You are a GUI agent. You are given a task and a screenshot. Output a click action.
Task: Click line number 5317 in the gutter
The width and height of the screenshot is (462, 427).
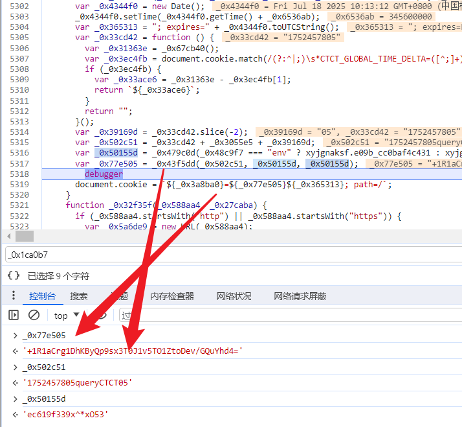(19, 163)
